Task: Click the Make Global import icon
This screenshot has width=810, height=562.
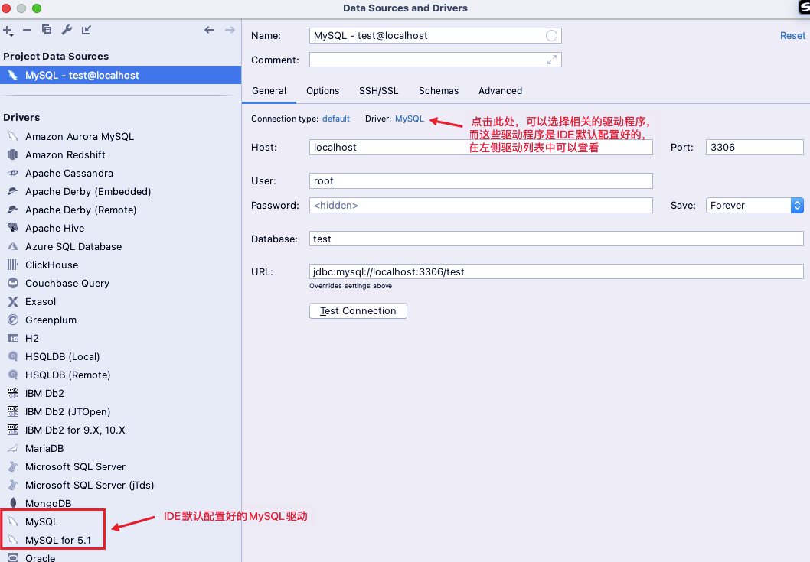Action: point(87,30)
